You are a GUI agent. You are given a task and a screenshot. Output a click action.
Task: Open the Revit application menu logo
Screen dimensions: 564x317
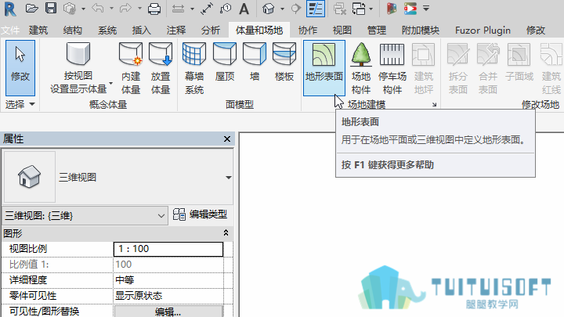coord(9,9)
